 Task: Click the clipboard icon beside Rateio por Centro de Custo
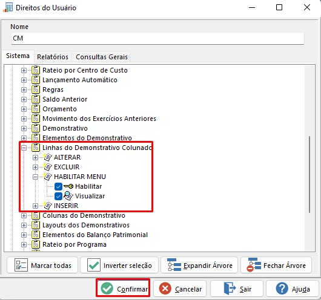pyautogui.click(x=36, y=70)
